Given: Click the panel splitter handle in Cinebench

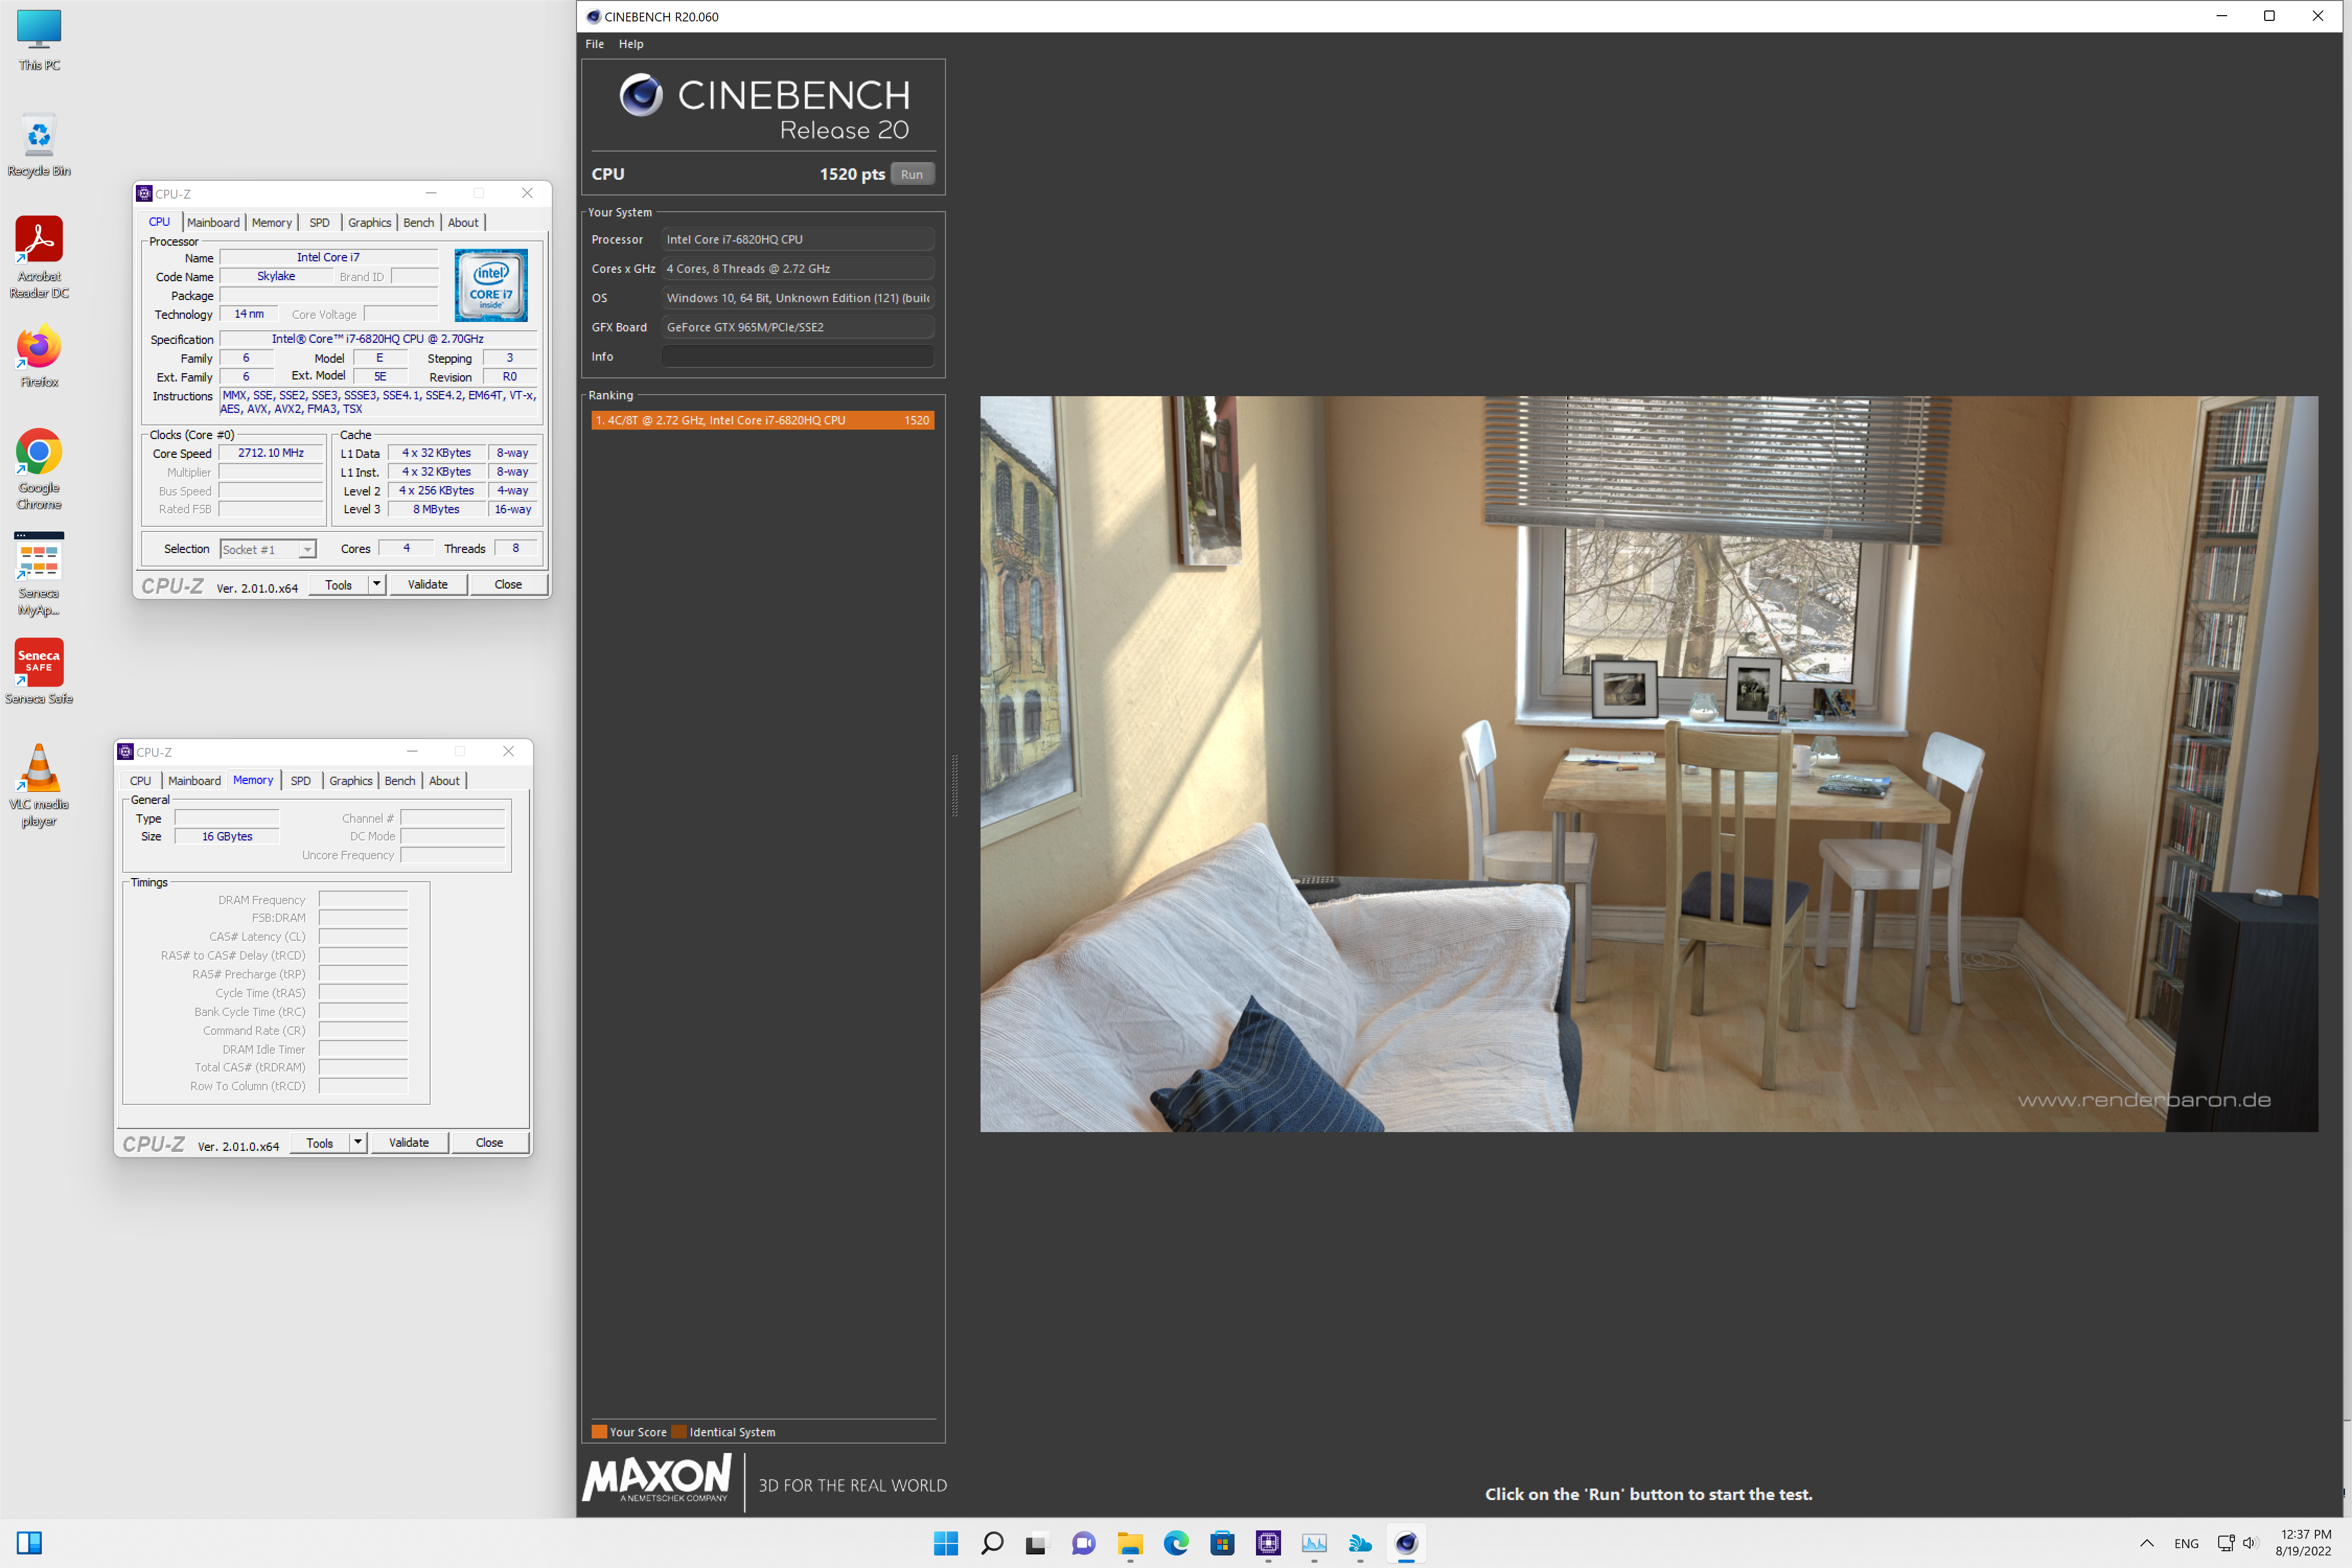Looking at the screenshot, I should click(954, 786).
